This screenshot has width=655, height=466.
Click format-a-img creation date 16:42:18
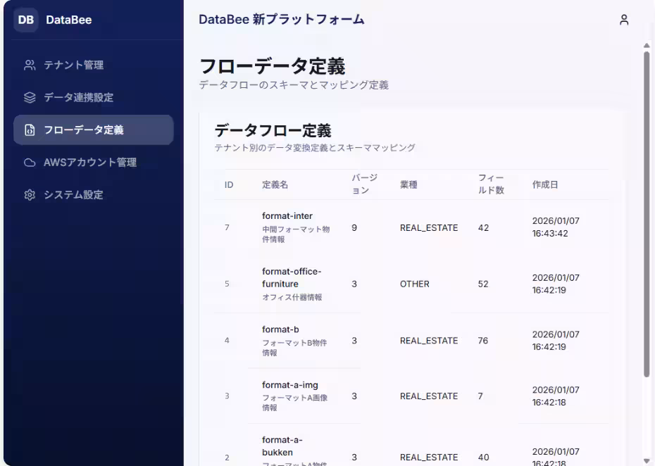[556, 396]
